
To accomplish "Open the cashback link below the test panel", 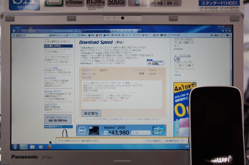I will coord(122,119).
